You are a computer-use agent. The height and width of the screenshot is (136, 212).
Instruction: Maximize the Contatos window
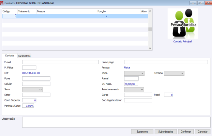(x=201, y=3)
